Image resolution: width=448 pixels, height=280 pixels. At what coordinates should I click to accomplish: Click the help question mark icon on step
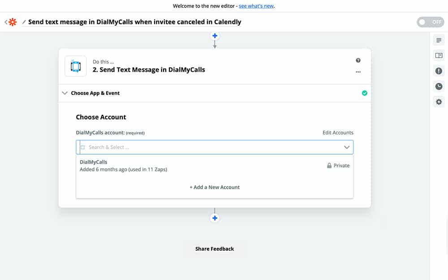pos(358,60)
